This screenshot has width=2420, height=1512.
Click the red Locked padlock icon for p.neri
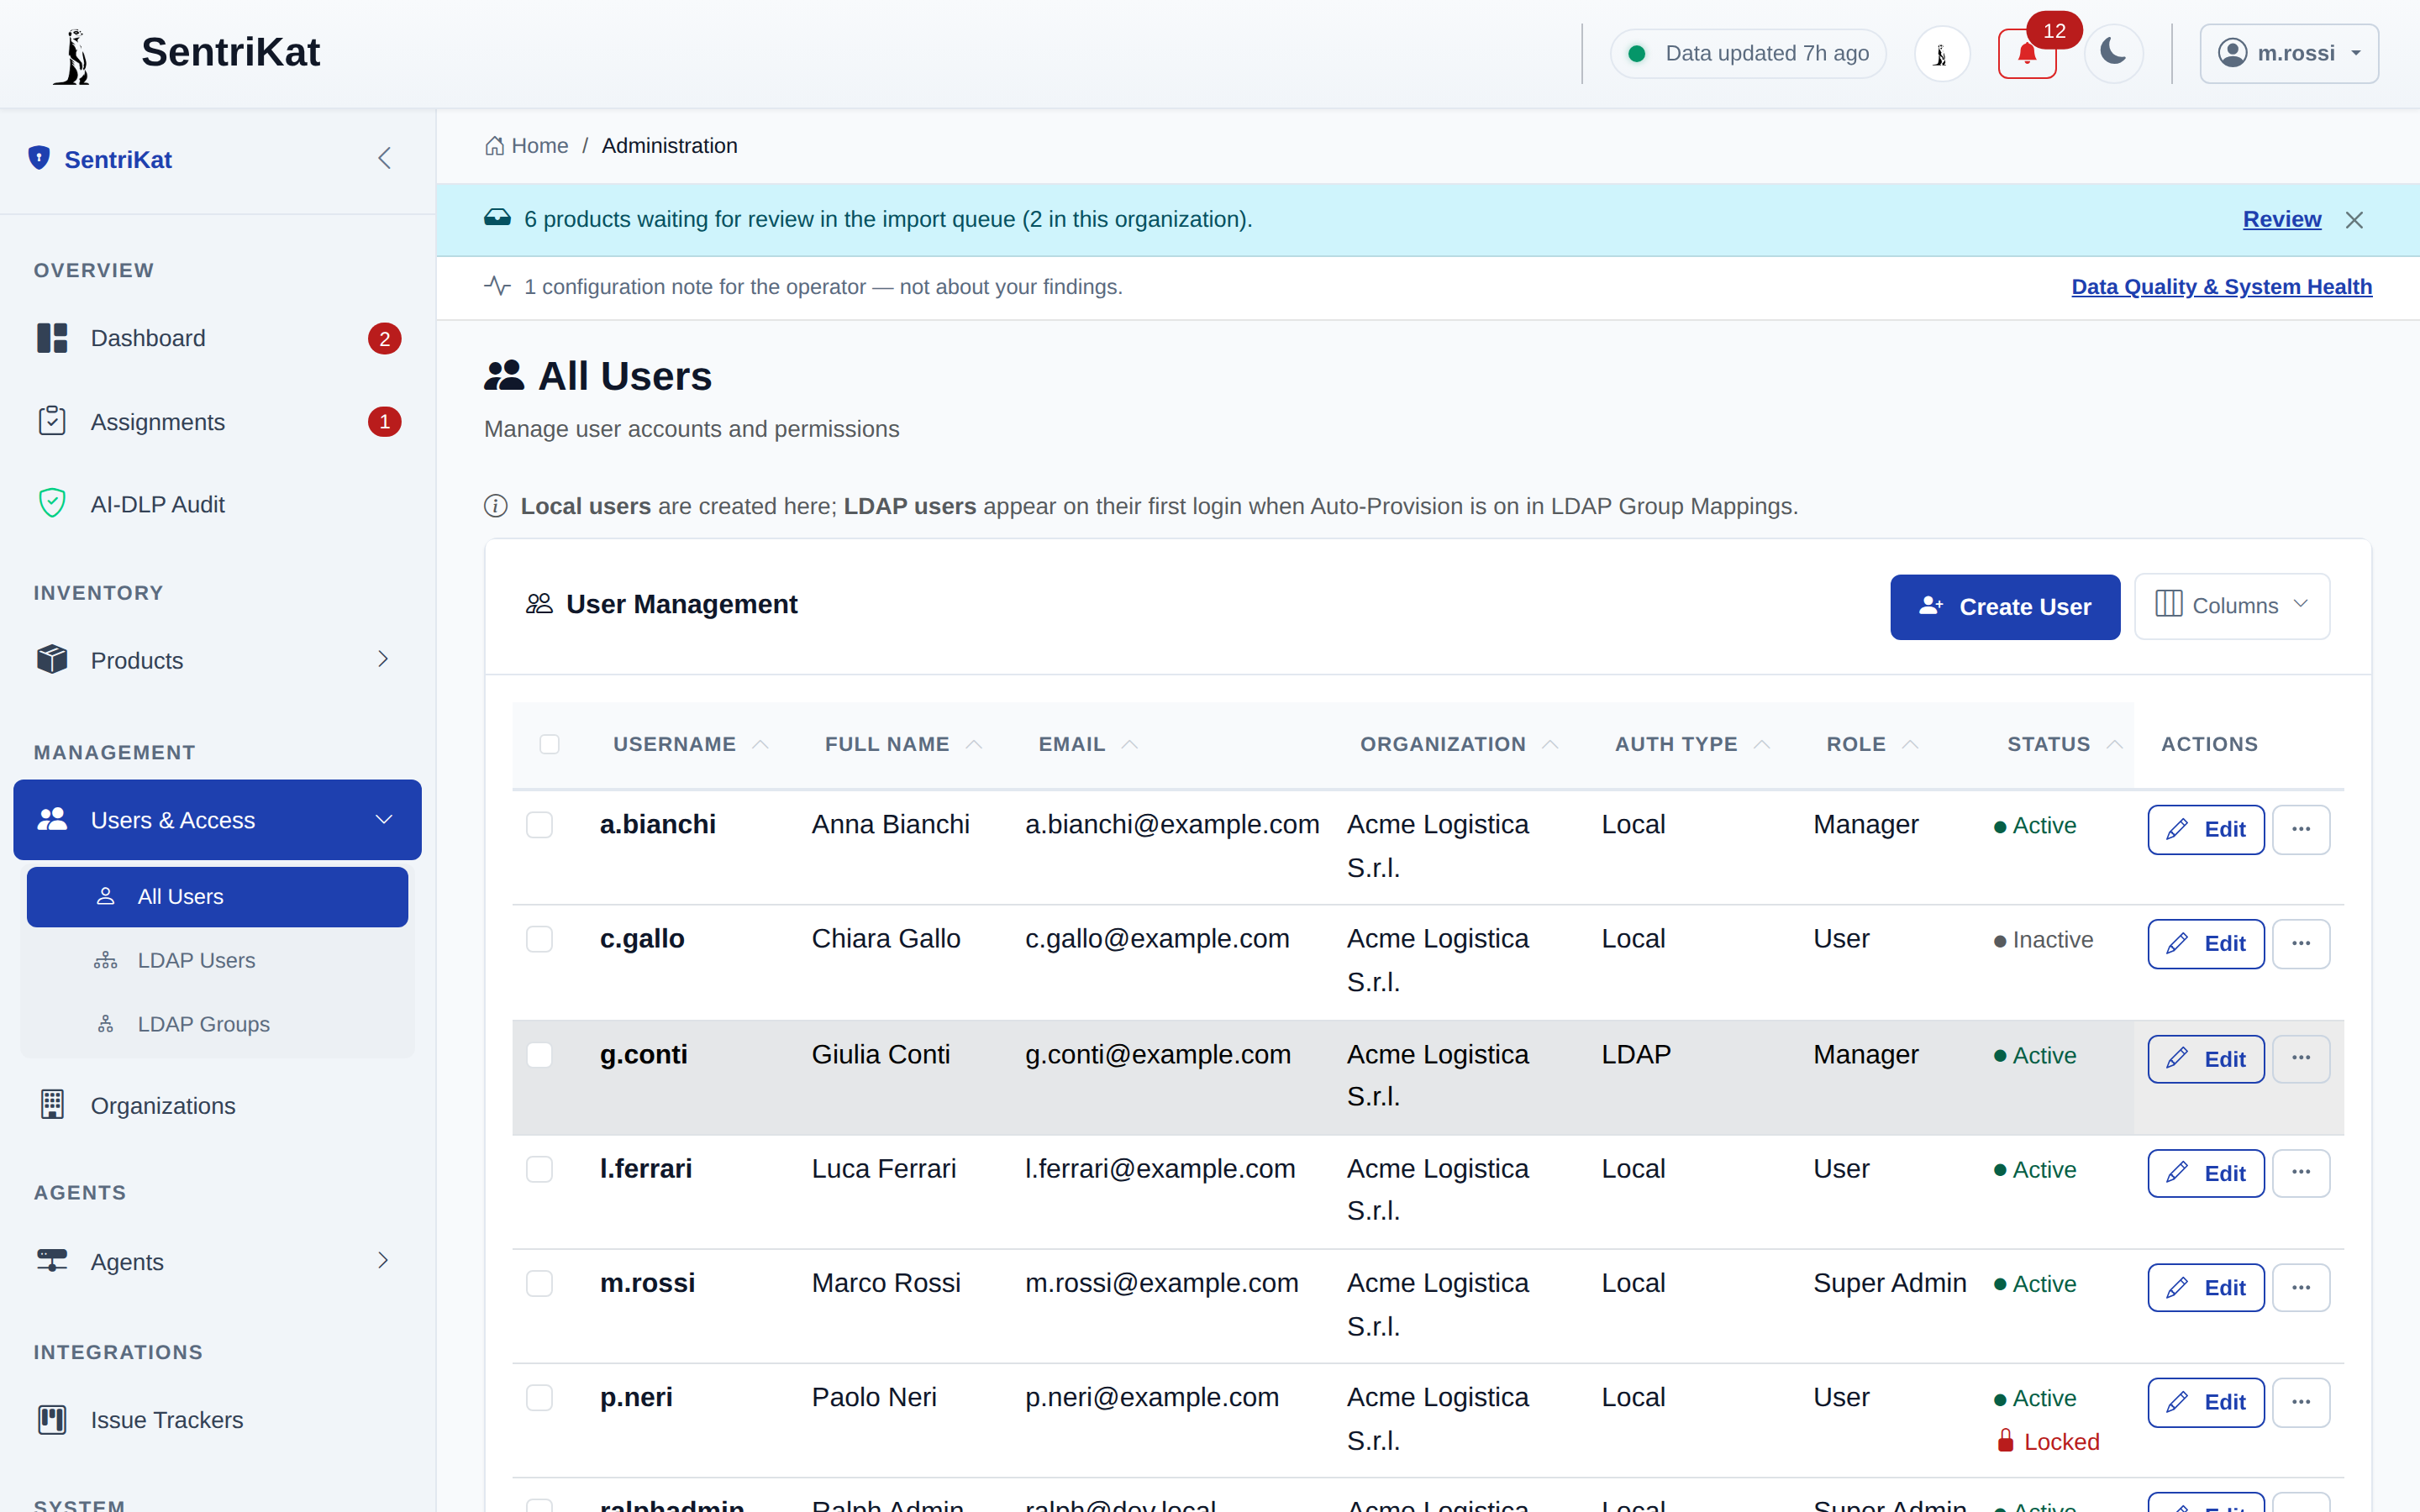tap(2005, 1440)
